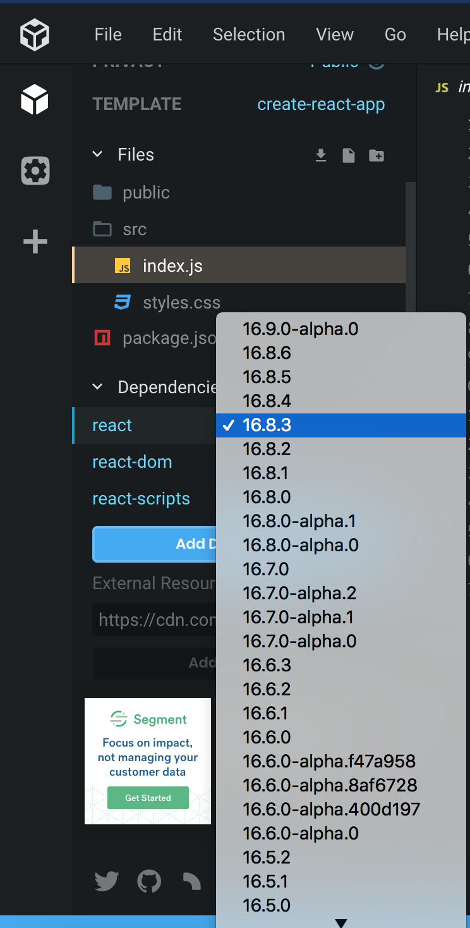Screen dimensions: 470x928
Task: Click the JS file icon of index.js
Action: pos(123,266)
